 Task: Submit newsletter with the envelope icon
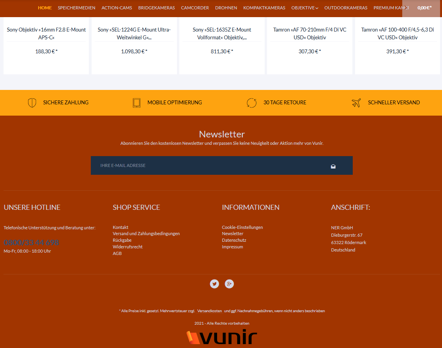point(333,166)
